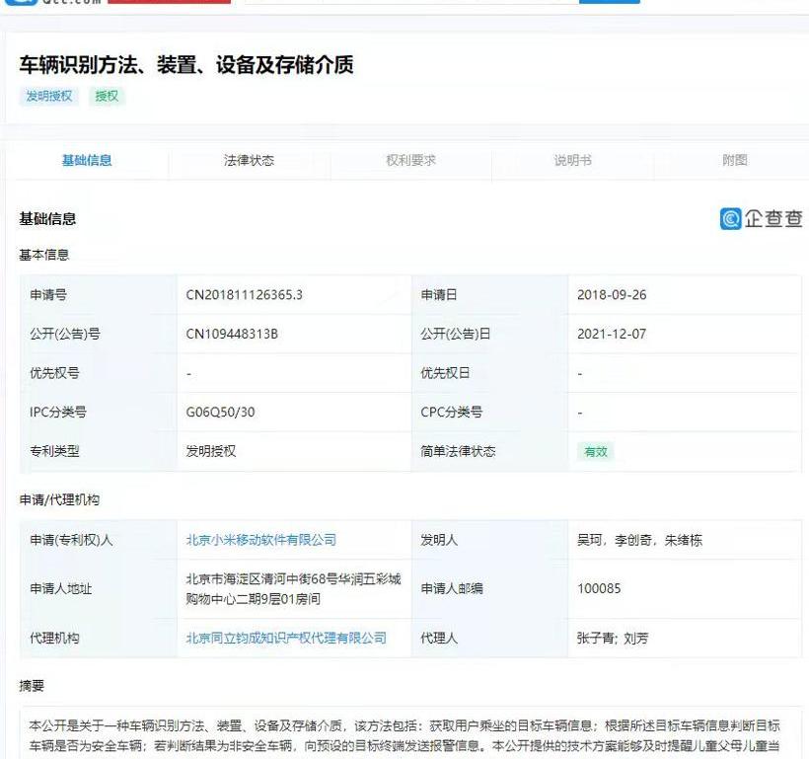Click the 优先权号 field label

click(x=54, y=373)
